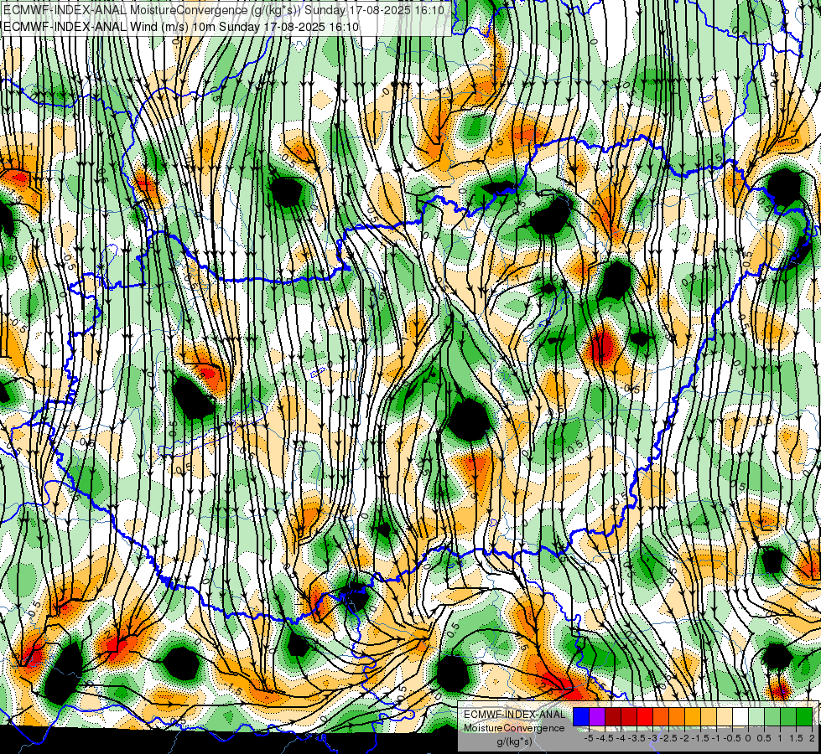Click the MoistureConvergence label in legend
Screen dimensions: 821x754
click(514, 728)
